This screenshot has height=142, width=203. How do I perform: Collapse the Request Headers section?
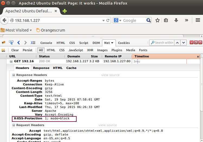pyautogui.click(x=14, y=125)
